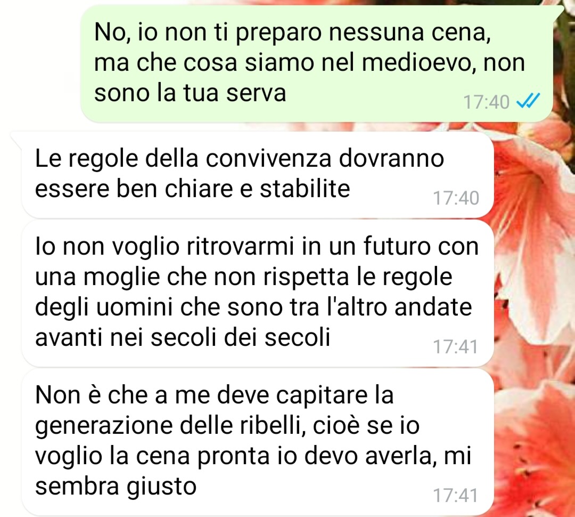Image resolution: width=575 pixels, height=517 pixels.
Task: Select the green sent message about 'nessuna cena'
Action: pyautogui.click(x=317, y=64)
